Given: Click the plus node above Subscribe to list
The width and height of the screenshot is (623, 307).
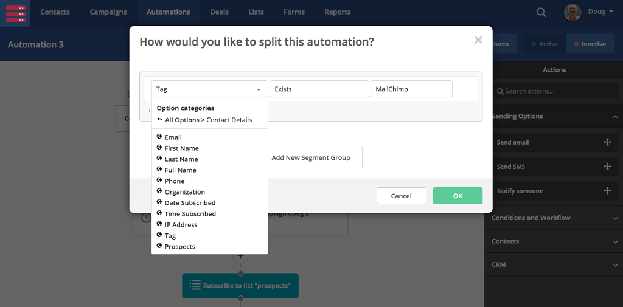Looking at the screenshot, I should point(240,257).
